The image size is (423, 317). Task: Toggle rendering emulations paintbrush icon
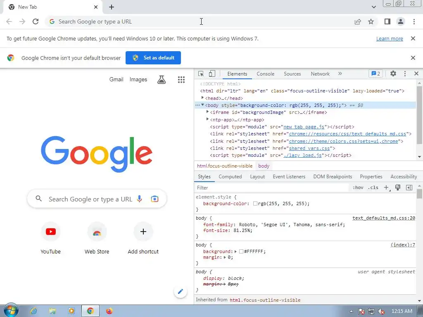398,188
